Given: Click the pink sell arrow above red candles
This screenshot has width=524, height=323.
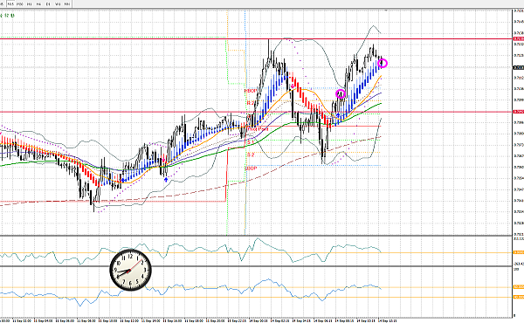Looking at the screenshot, I should tap(293, 86).
